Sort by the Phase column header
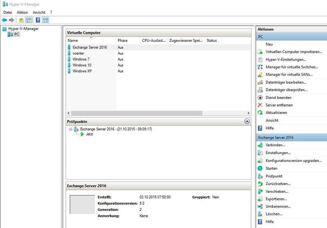Screen dimensions: 327x228 click(128, 40)
